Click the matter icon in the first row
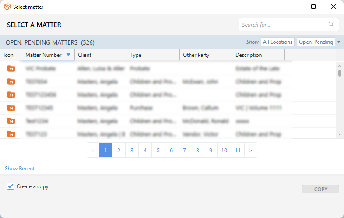Screen dimensions: 344x218 point(11,68)
